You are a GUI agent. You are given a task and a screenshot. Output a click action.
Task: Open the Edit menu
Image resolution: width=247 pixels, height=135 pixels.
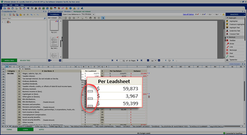click(x=11, y=5)
